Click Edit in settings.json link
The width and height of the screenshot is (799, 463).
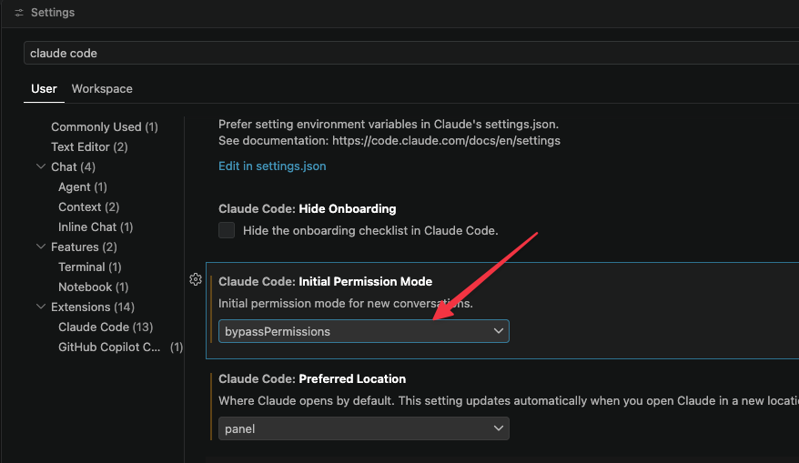pos(272,166)
